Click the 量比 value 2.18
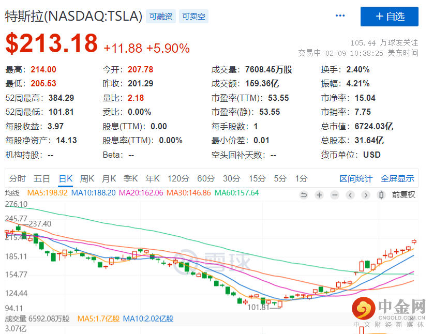Viewport: 433px width, 334px height. click(x=136, y=98)
